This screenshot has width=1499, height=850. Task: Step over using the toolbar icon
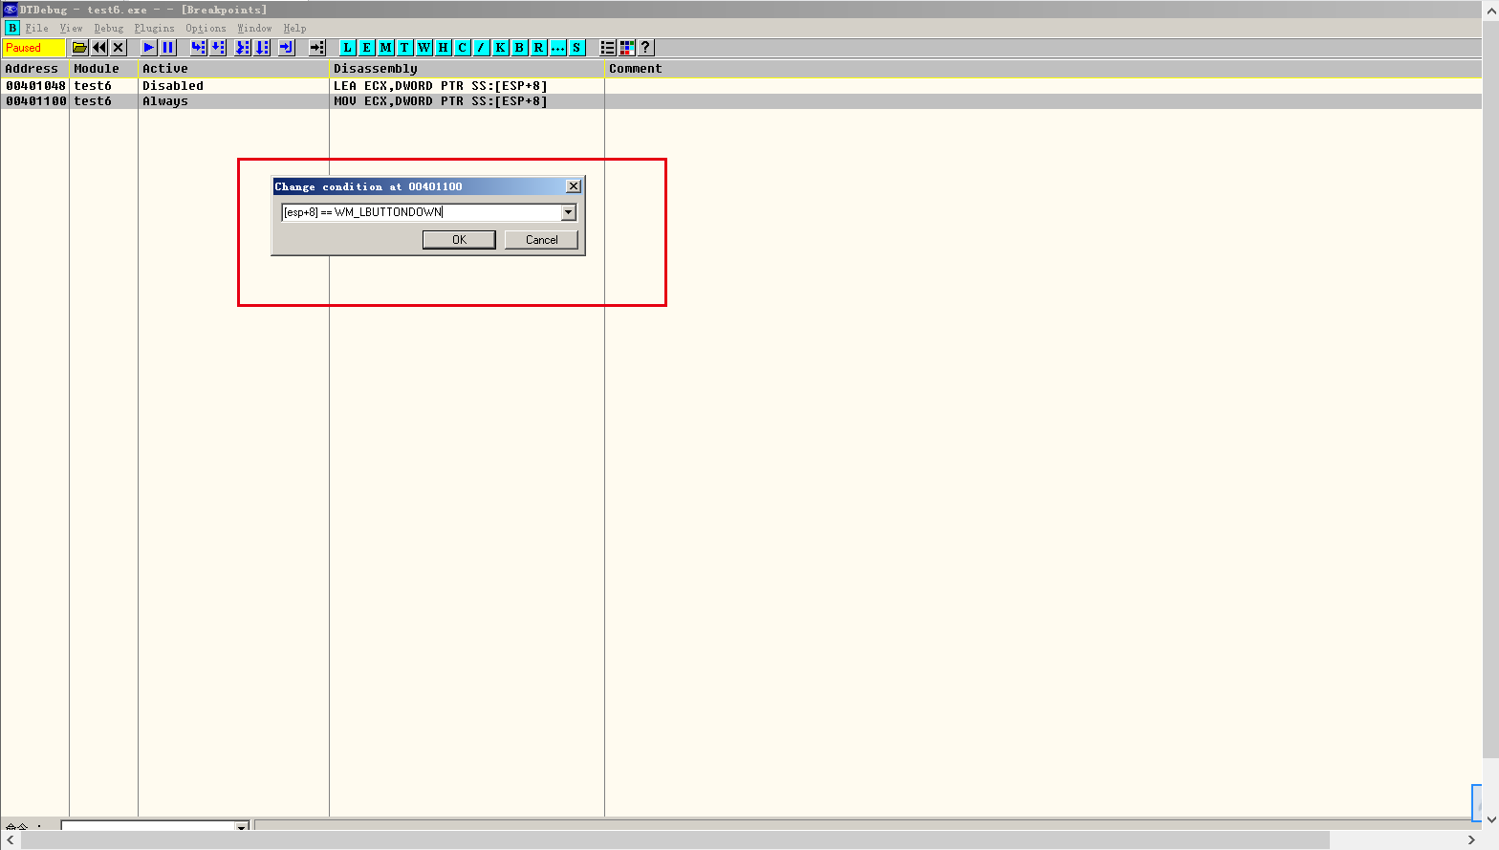pos(218,48)
